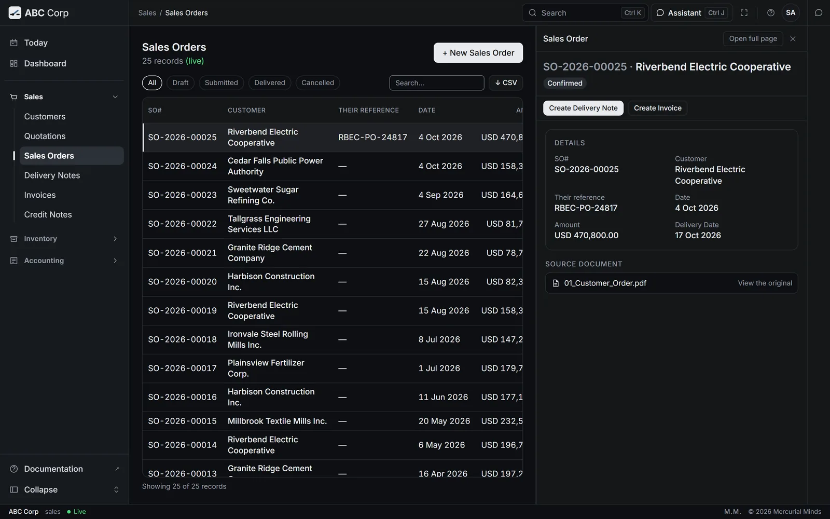The height and width of the screenshot is (519, 830).
Task: Click Create Delivery Note button
Action: [583, 108]
